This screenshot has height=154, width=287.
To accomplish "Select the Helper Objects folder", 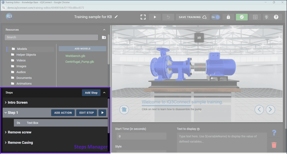I will click(x=26, y=55).
